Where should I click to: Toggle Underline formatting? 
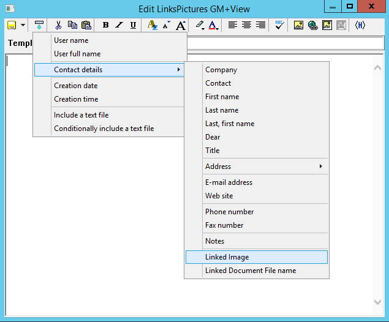tap(133, 25)
